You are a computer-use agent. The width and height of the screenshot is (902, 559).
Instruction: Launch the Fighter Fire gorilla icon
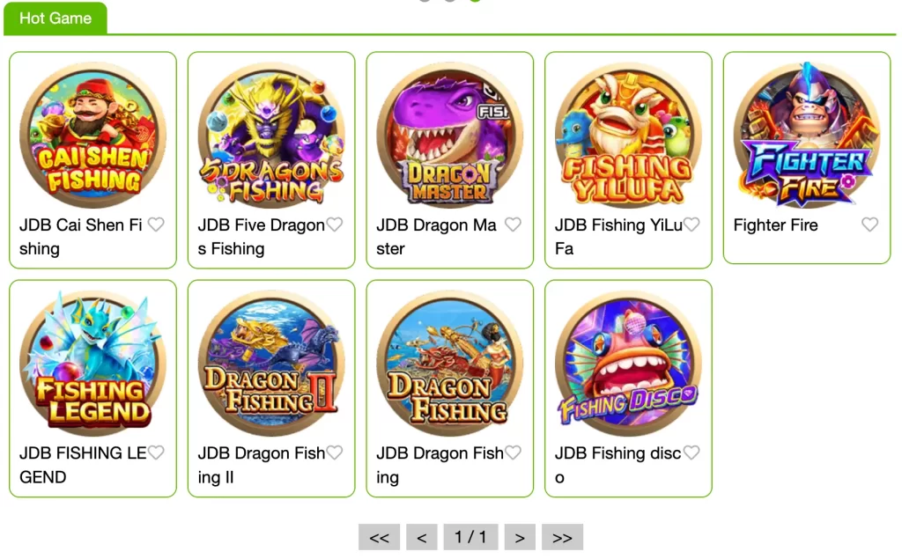tap(807, 136)
